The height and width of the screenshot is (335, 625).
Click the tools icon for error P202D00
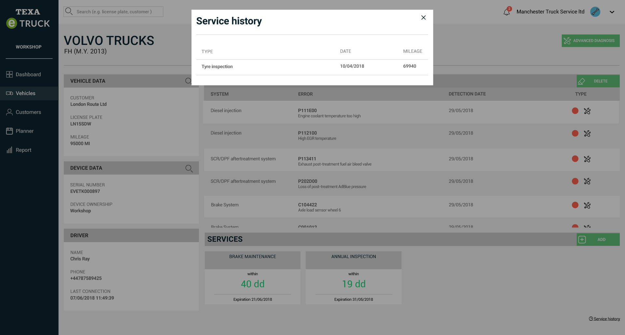(587, 181)
